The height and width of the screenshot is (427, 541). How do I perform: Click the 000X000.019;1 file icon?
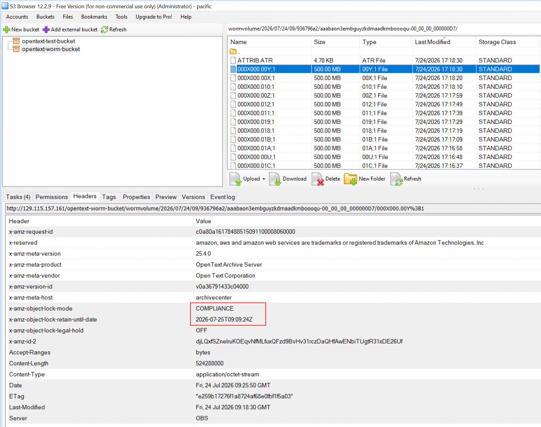pyautogui.click(x=233, y=122)
